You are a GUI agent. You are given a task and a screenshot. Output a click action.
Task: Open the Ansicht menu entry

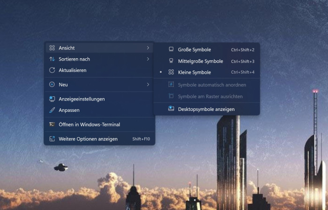tap(99, 48)
